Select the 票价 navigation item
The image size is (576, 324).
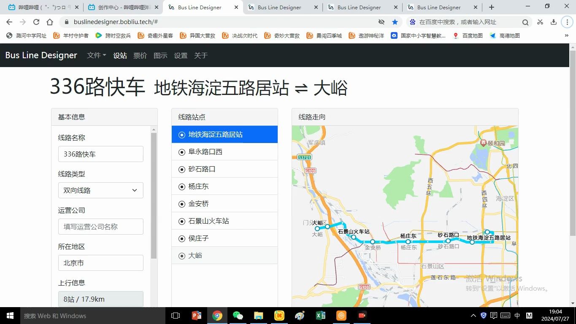[x=140, y=55]
